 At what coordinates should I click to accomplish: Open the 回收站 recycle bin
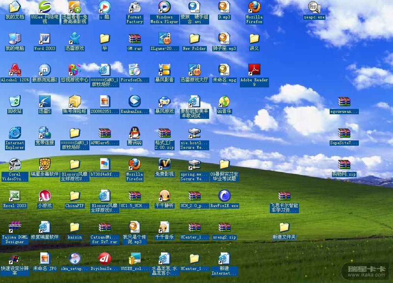tap(15, 101)
